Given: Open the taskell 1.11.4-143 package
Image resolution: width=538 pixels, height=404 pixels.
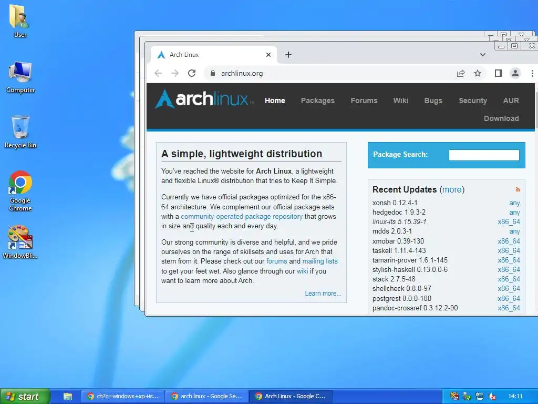Looking at the screenshot, I should (399, 250).
